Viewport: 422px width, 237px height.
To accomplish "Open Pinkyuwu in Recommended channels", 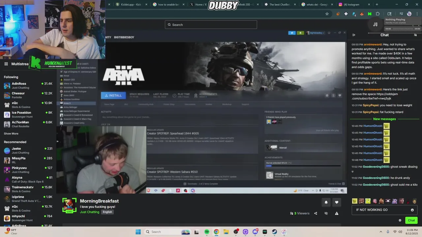I will click(x=28, y=170).
